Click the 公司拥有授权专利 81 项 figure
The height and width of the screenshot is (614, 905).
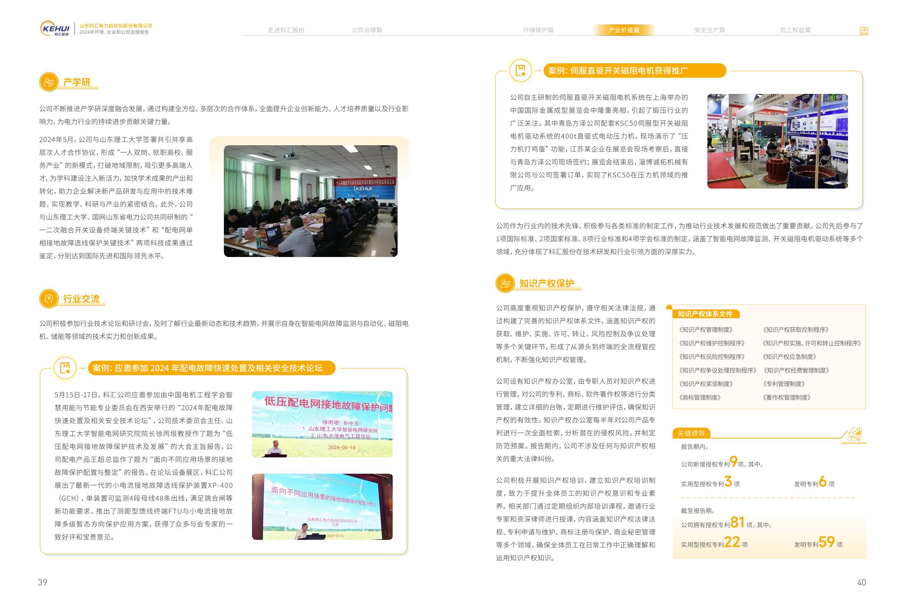click(x=726, y=523)
